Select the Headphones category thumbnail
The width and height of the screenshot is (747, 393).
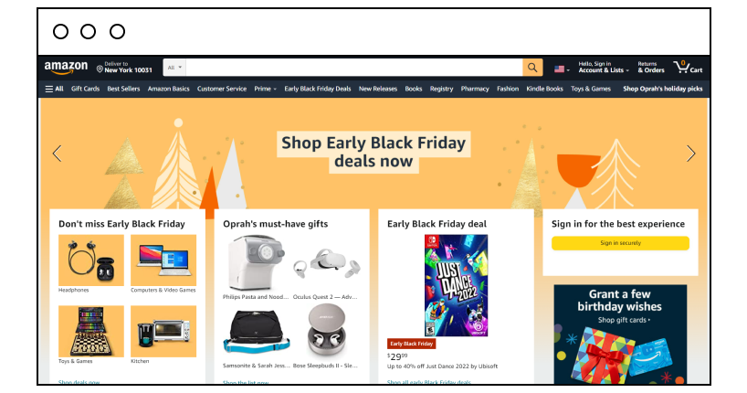91,260
